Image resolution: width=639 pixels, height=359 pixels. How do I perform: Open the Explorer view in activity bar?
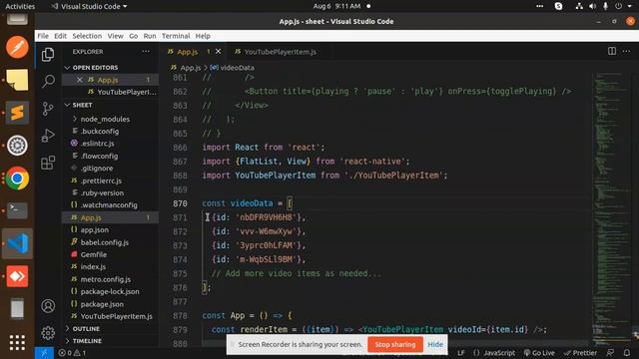point(48,54)
